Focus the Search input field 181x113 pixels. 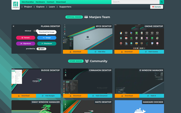coord(135,2)
